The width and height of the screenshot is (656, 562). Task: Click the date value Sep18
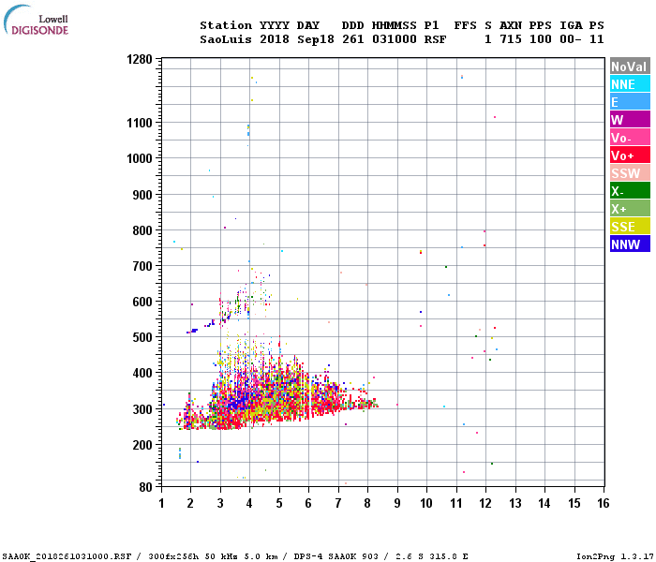316,39
